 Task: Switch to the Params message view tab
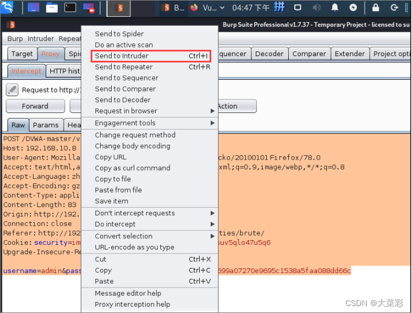46,125
